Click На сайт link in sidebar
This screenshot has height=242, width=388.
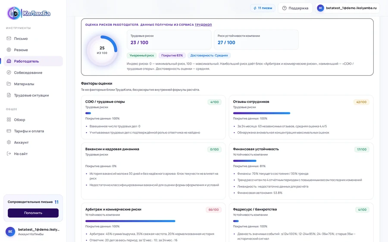33,153
